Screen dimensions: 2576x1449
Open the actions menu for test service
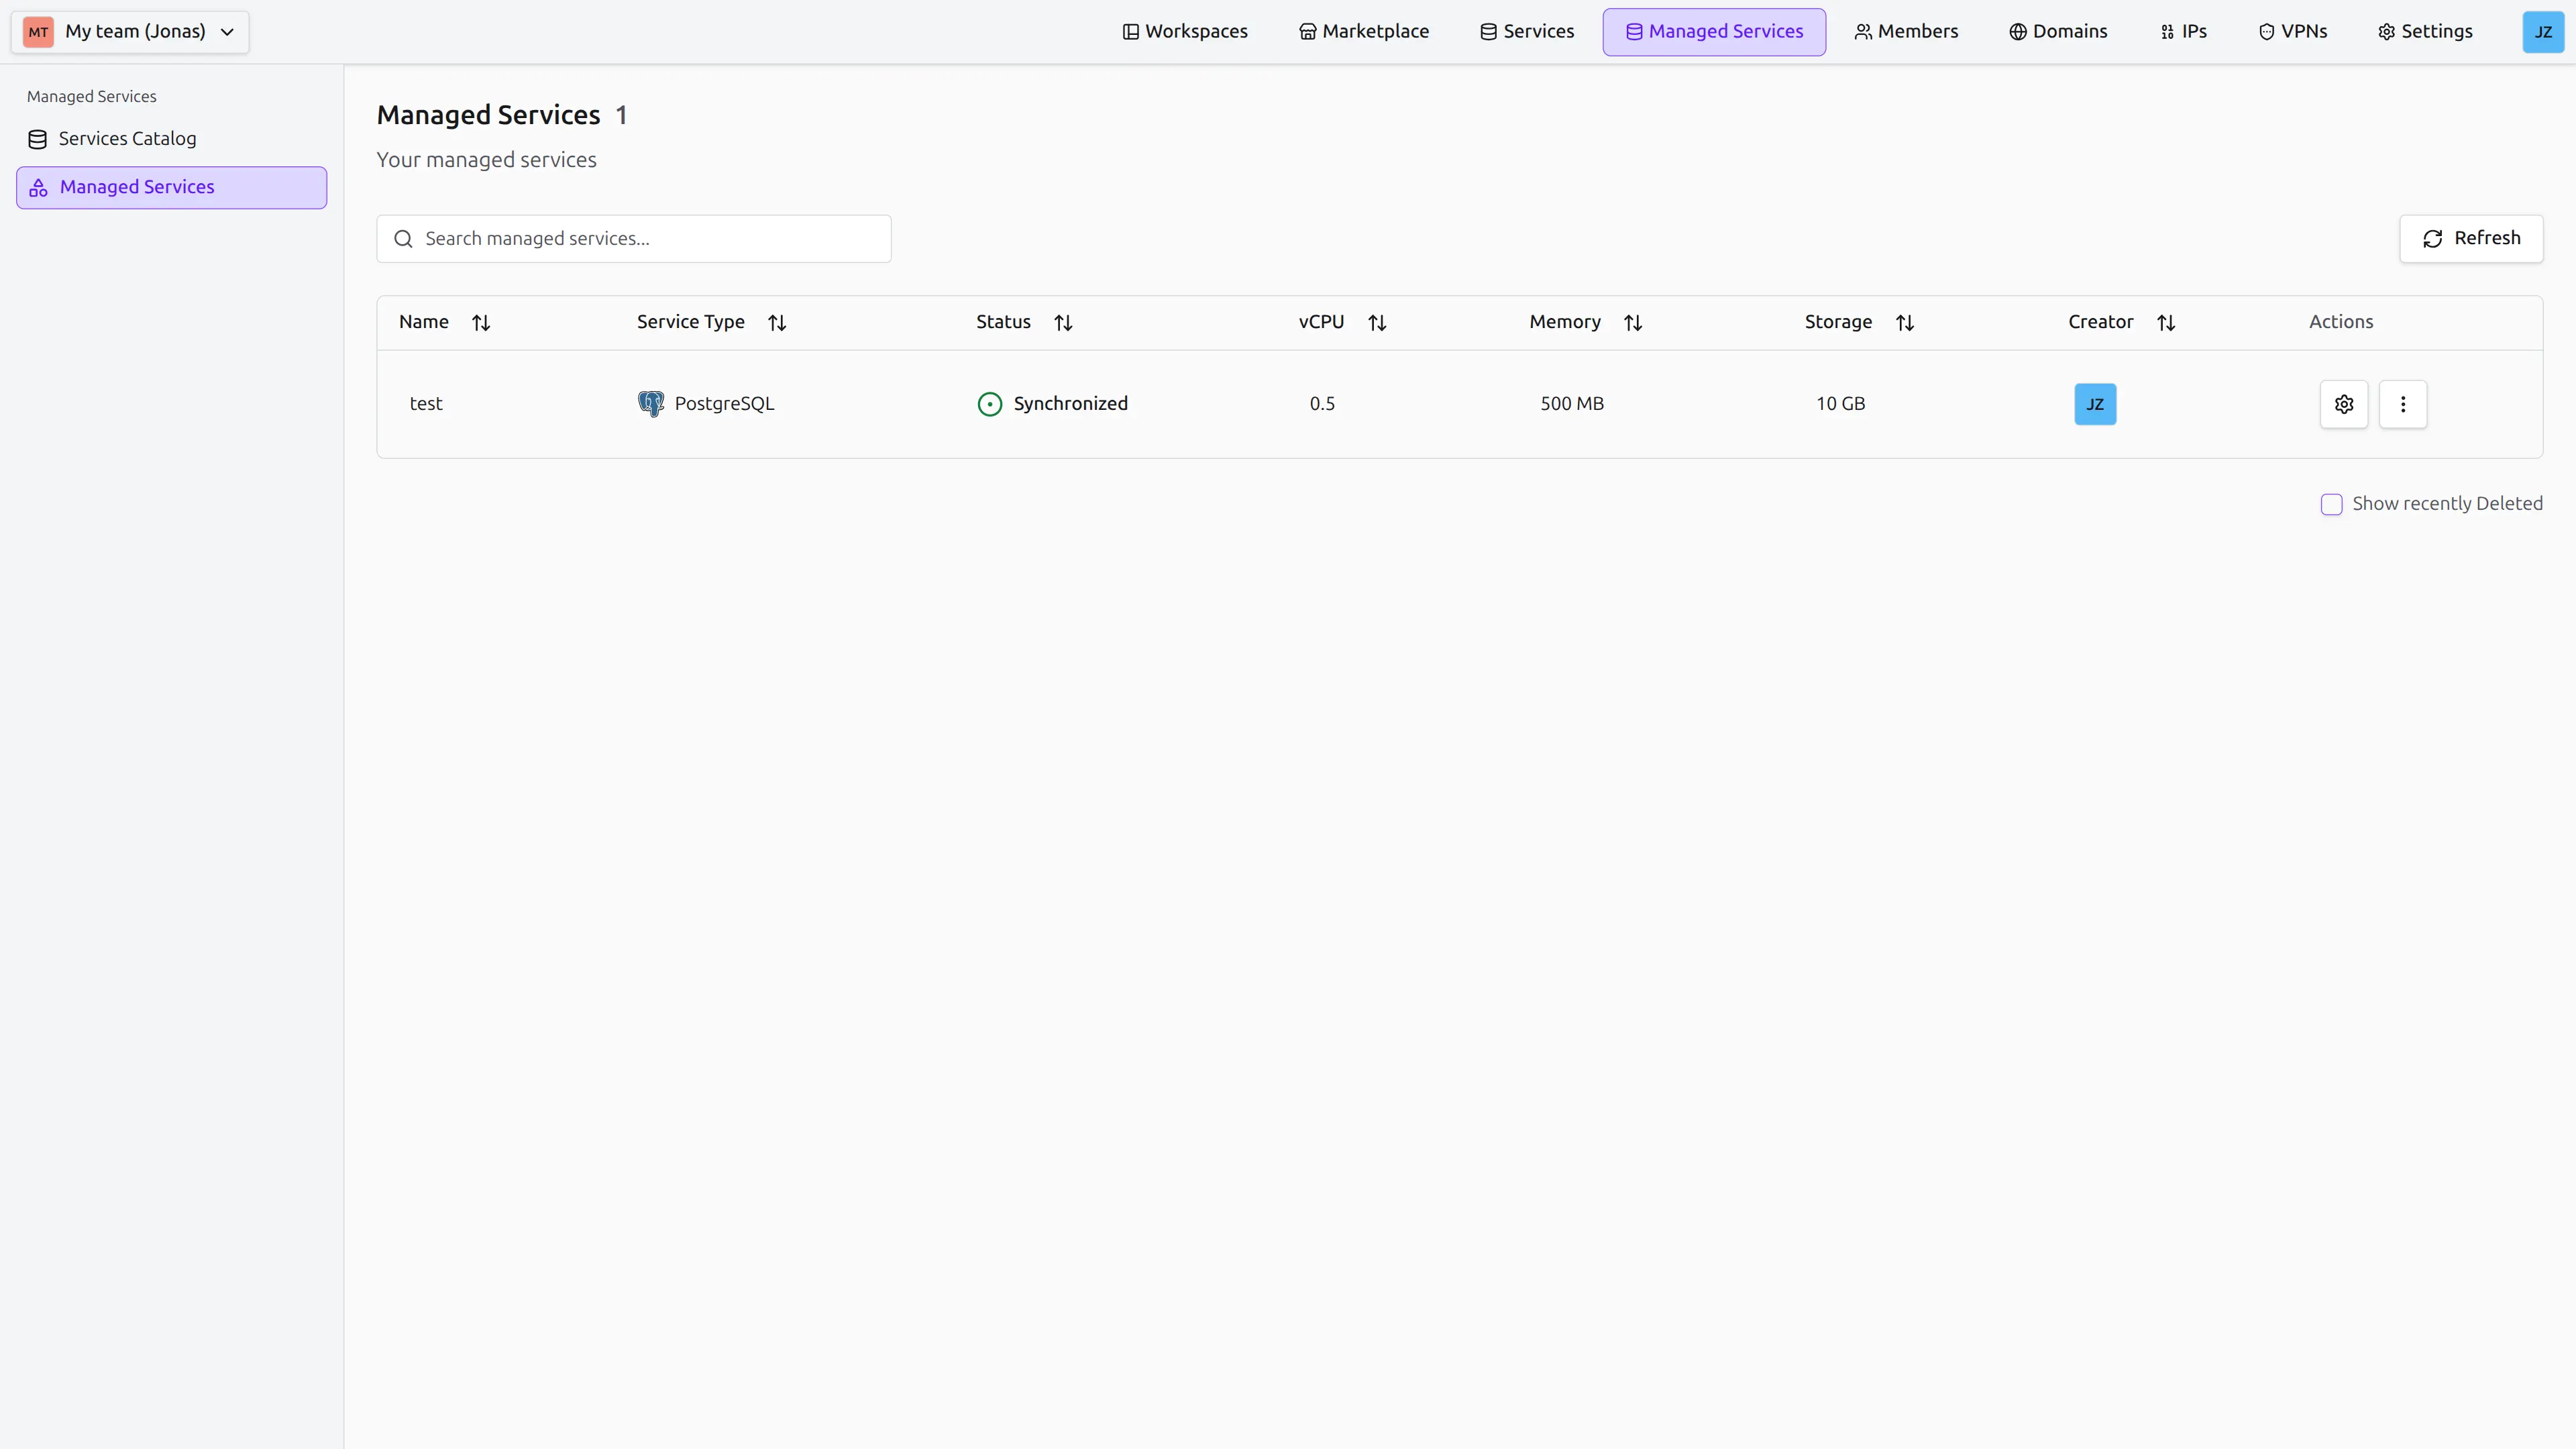tap(2403, 404)
